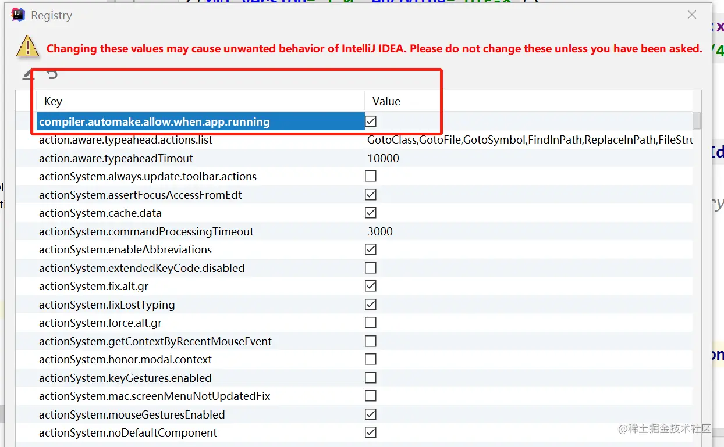Image resolution: width=724 pixels, height=447 pixels.
Task: Select actionSystem.enableAbbreviations key text
Action: pyautogui.click(x=125, y=249)
